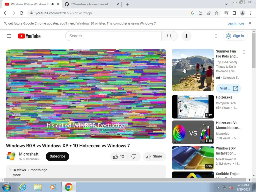This screenshot has height=192, width=256.
Task: Dismiss the Chrome update info bar
Action: pos(250,23)
